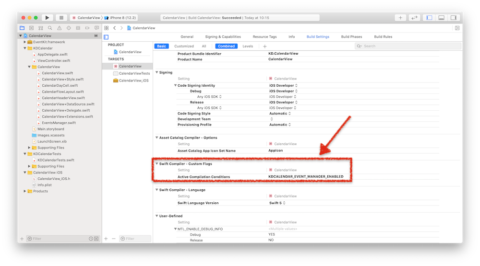This screenshot has width=480, height=266.
Task: Open the Library with the plus button
Action: tap(400, 18)
